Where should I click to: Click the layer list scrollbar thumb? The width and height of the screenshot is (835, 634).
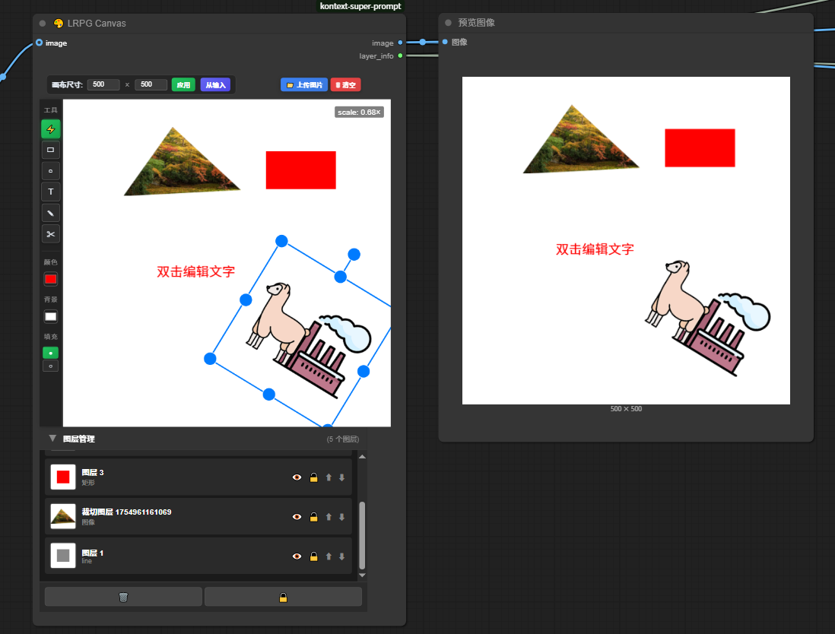[x=362, y=535]
